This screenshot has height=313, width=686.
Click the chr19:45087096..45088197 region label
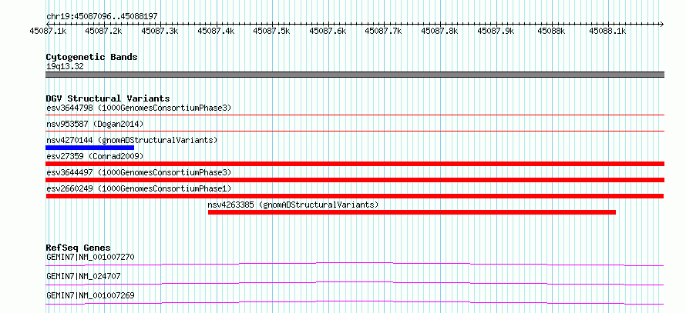pyautogui.click(x=102, y=17)
